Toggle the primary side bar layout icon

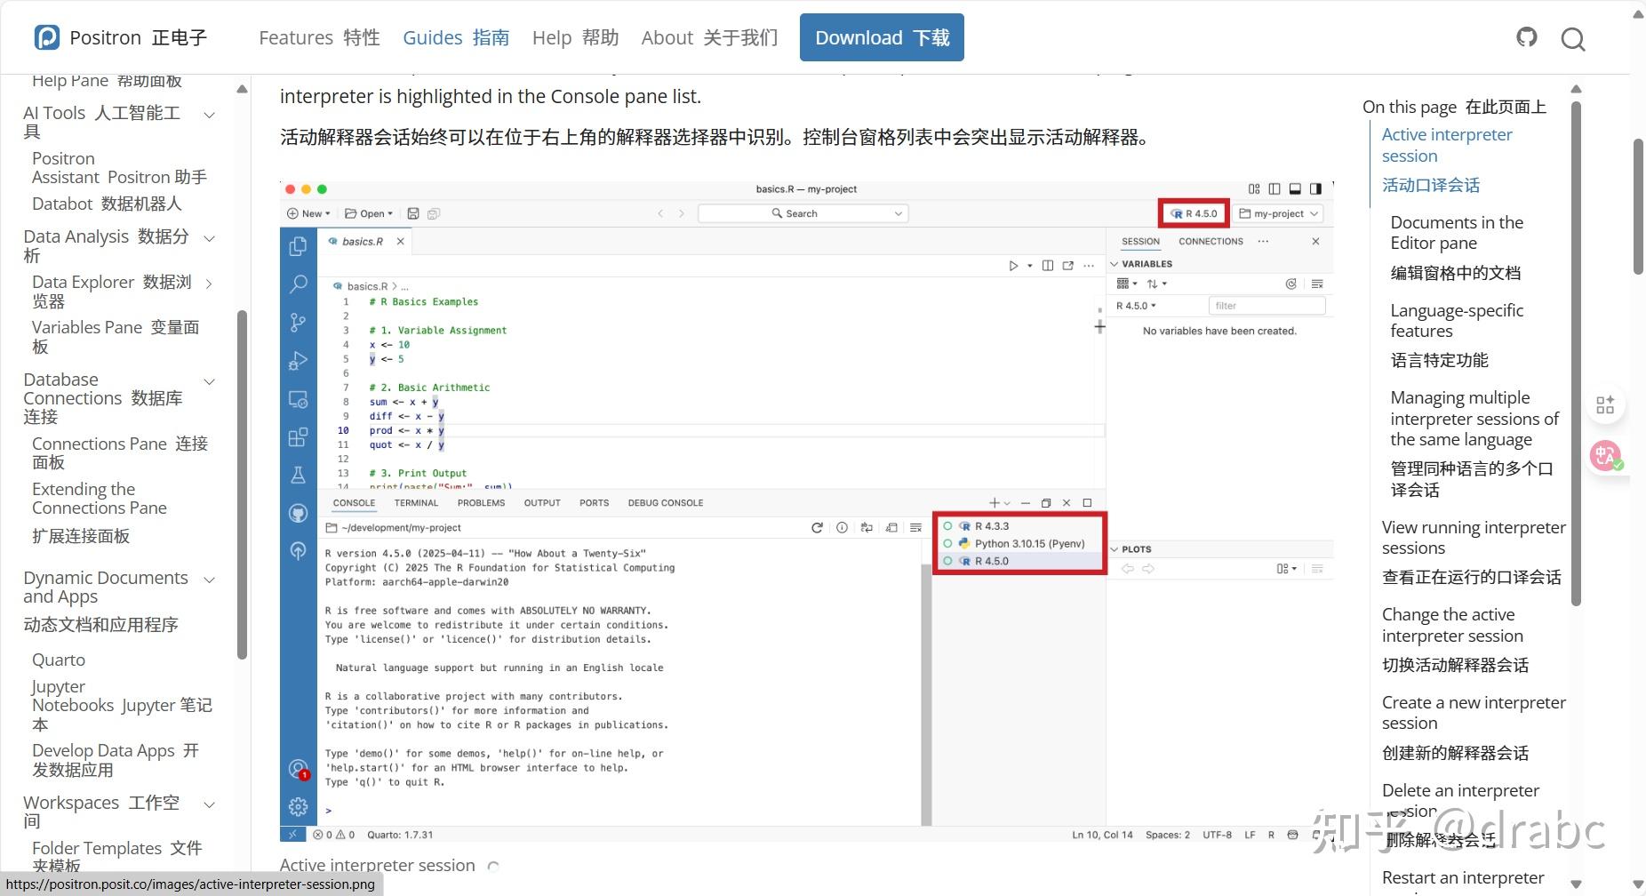tap(1274, 189)
